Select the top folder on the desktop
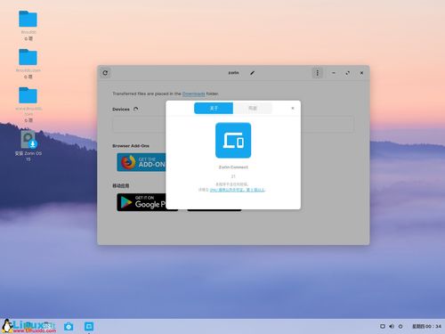The image size is (445, 334). pos(28,26)
